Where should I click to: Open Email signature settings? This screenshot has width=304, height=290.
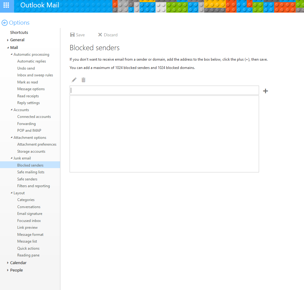(30, 214)
